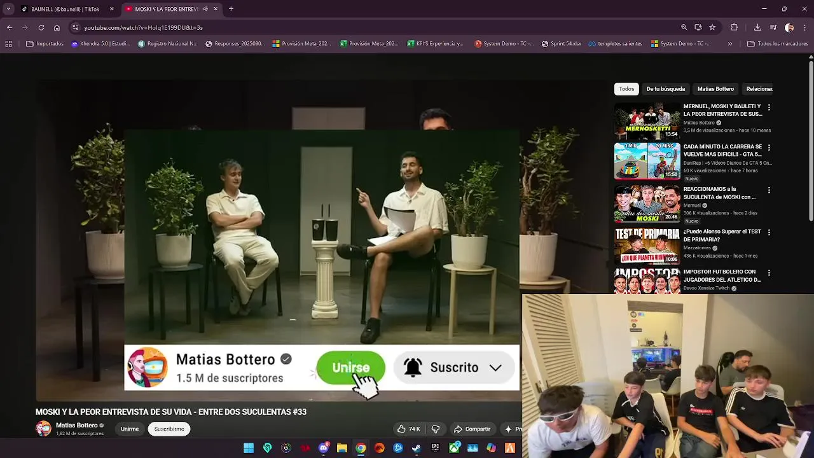Select the De tu búsqueda filter chip
814x458 pixels.
(666, 89)
